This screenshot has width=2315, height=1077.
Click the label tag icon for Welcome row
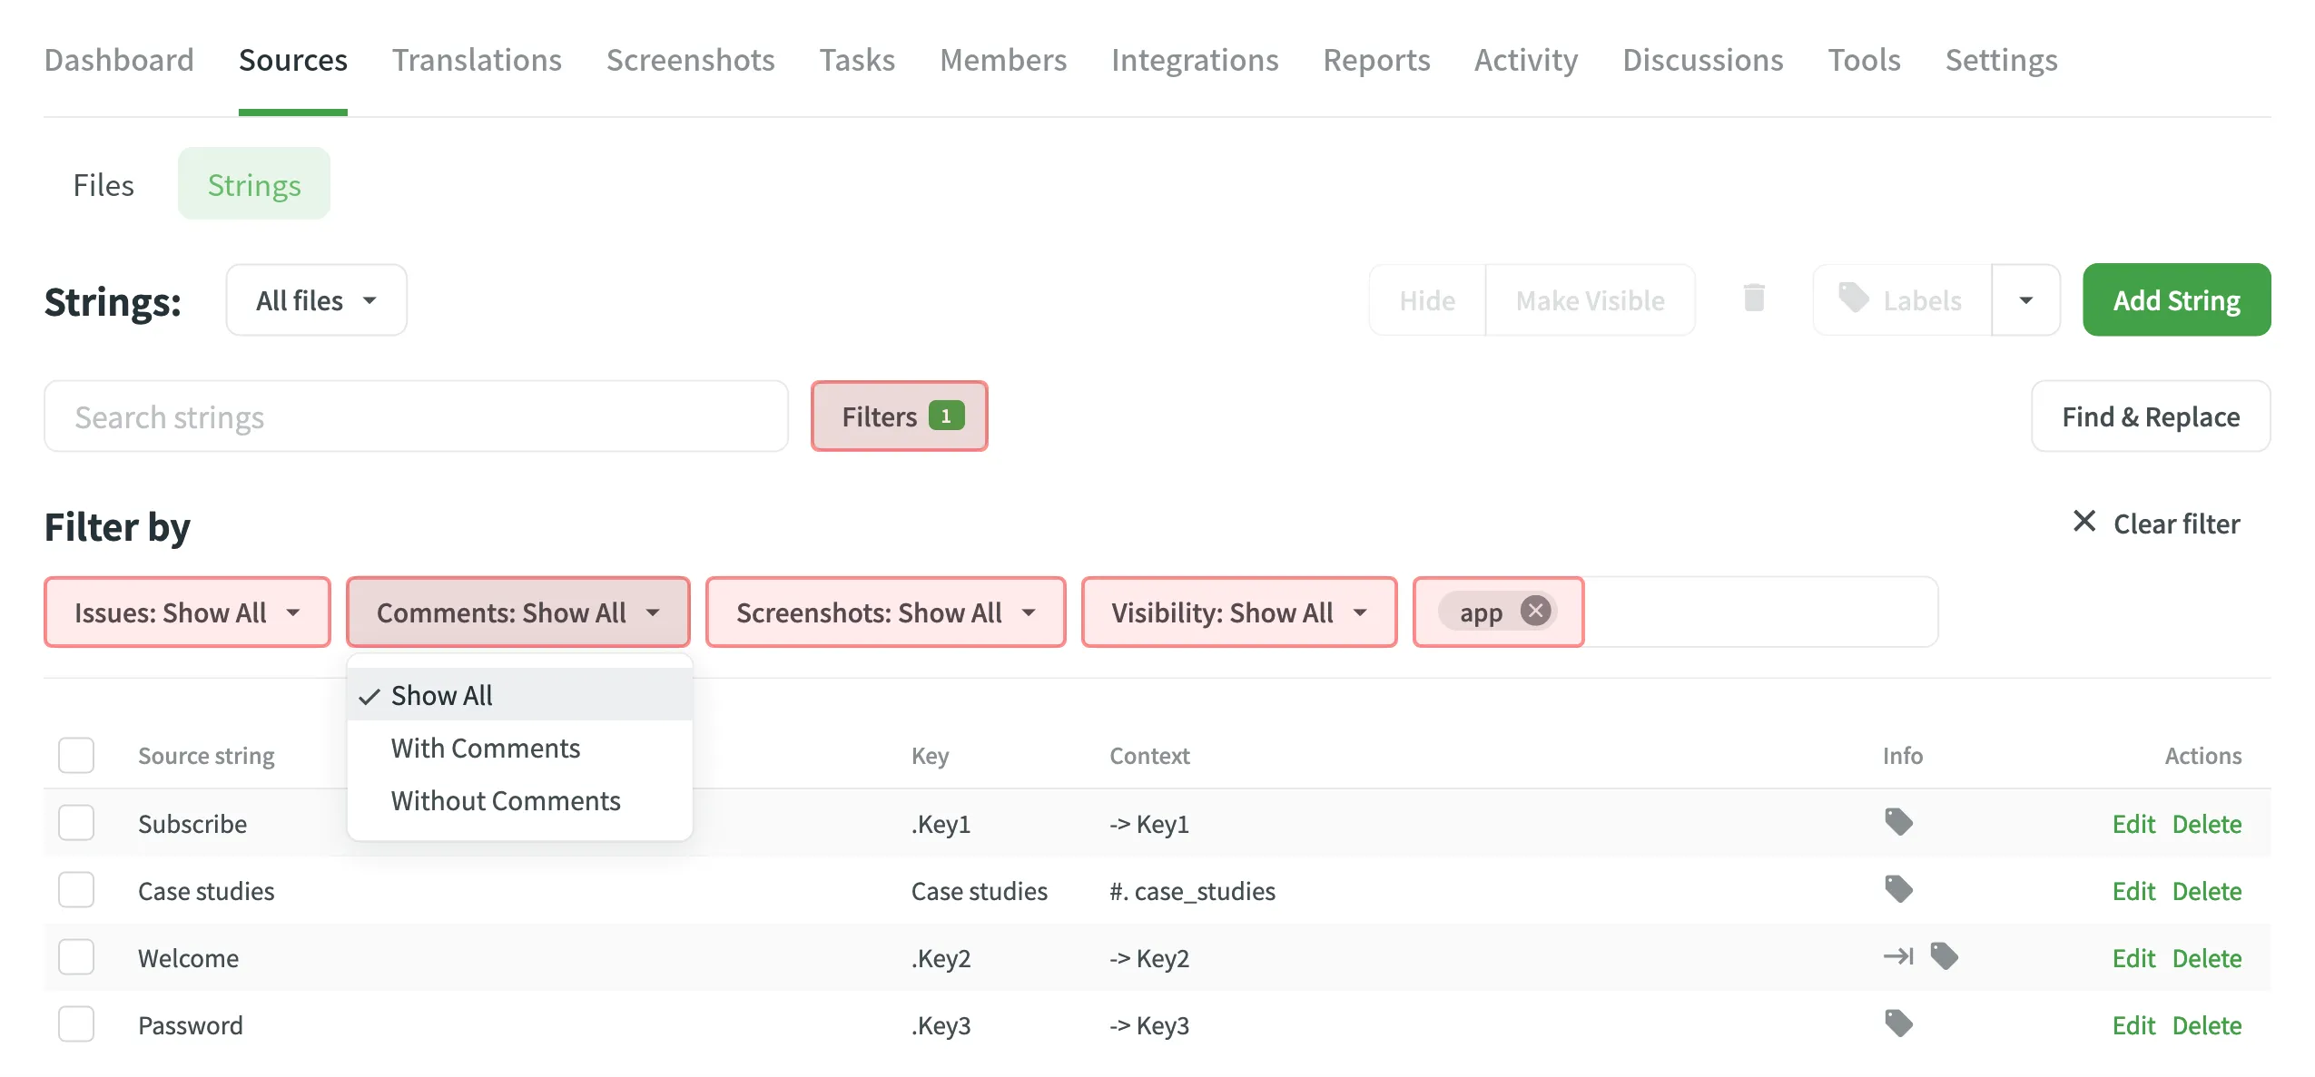click(1943, 956)
